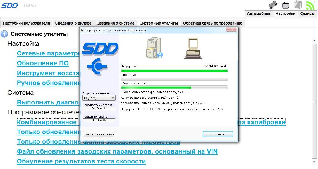This screenshot has width=318, height=169.
Task: Cancel the download with the Отмена button
Action: tap(218, 134)
